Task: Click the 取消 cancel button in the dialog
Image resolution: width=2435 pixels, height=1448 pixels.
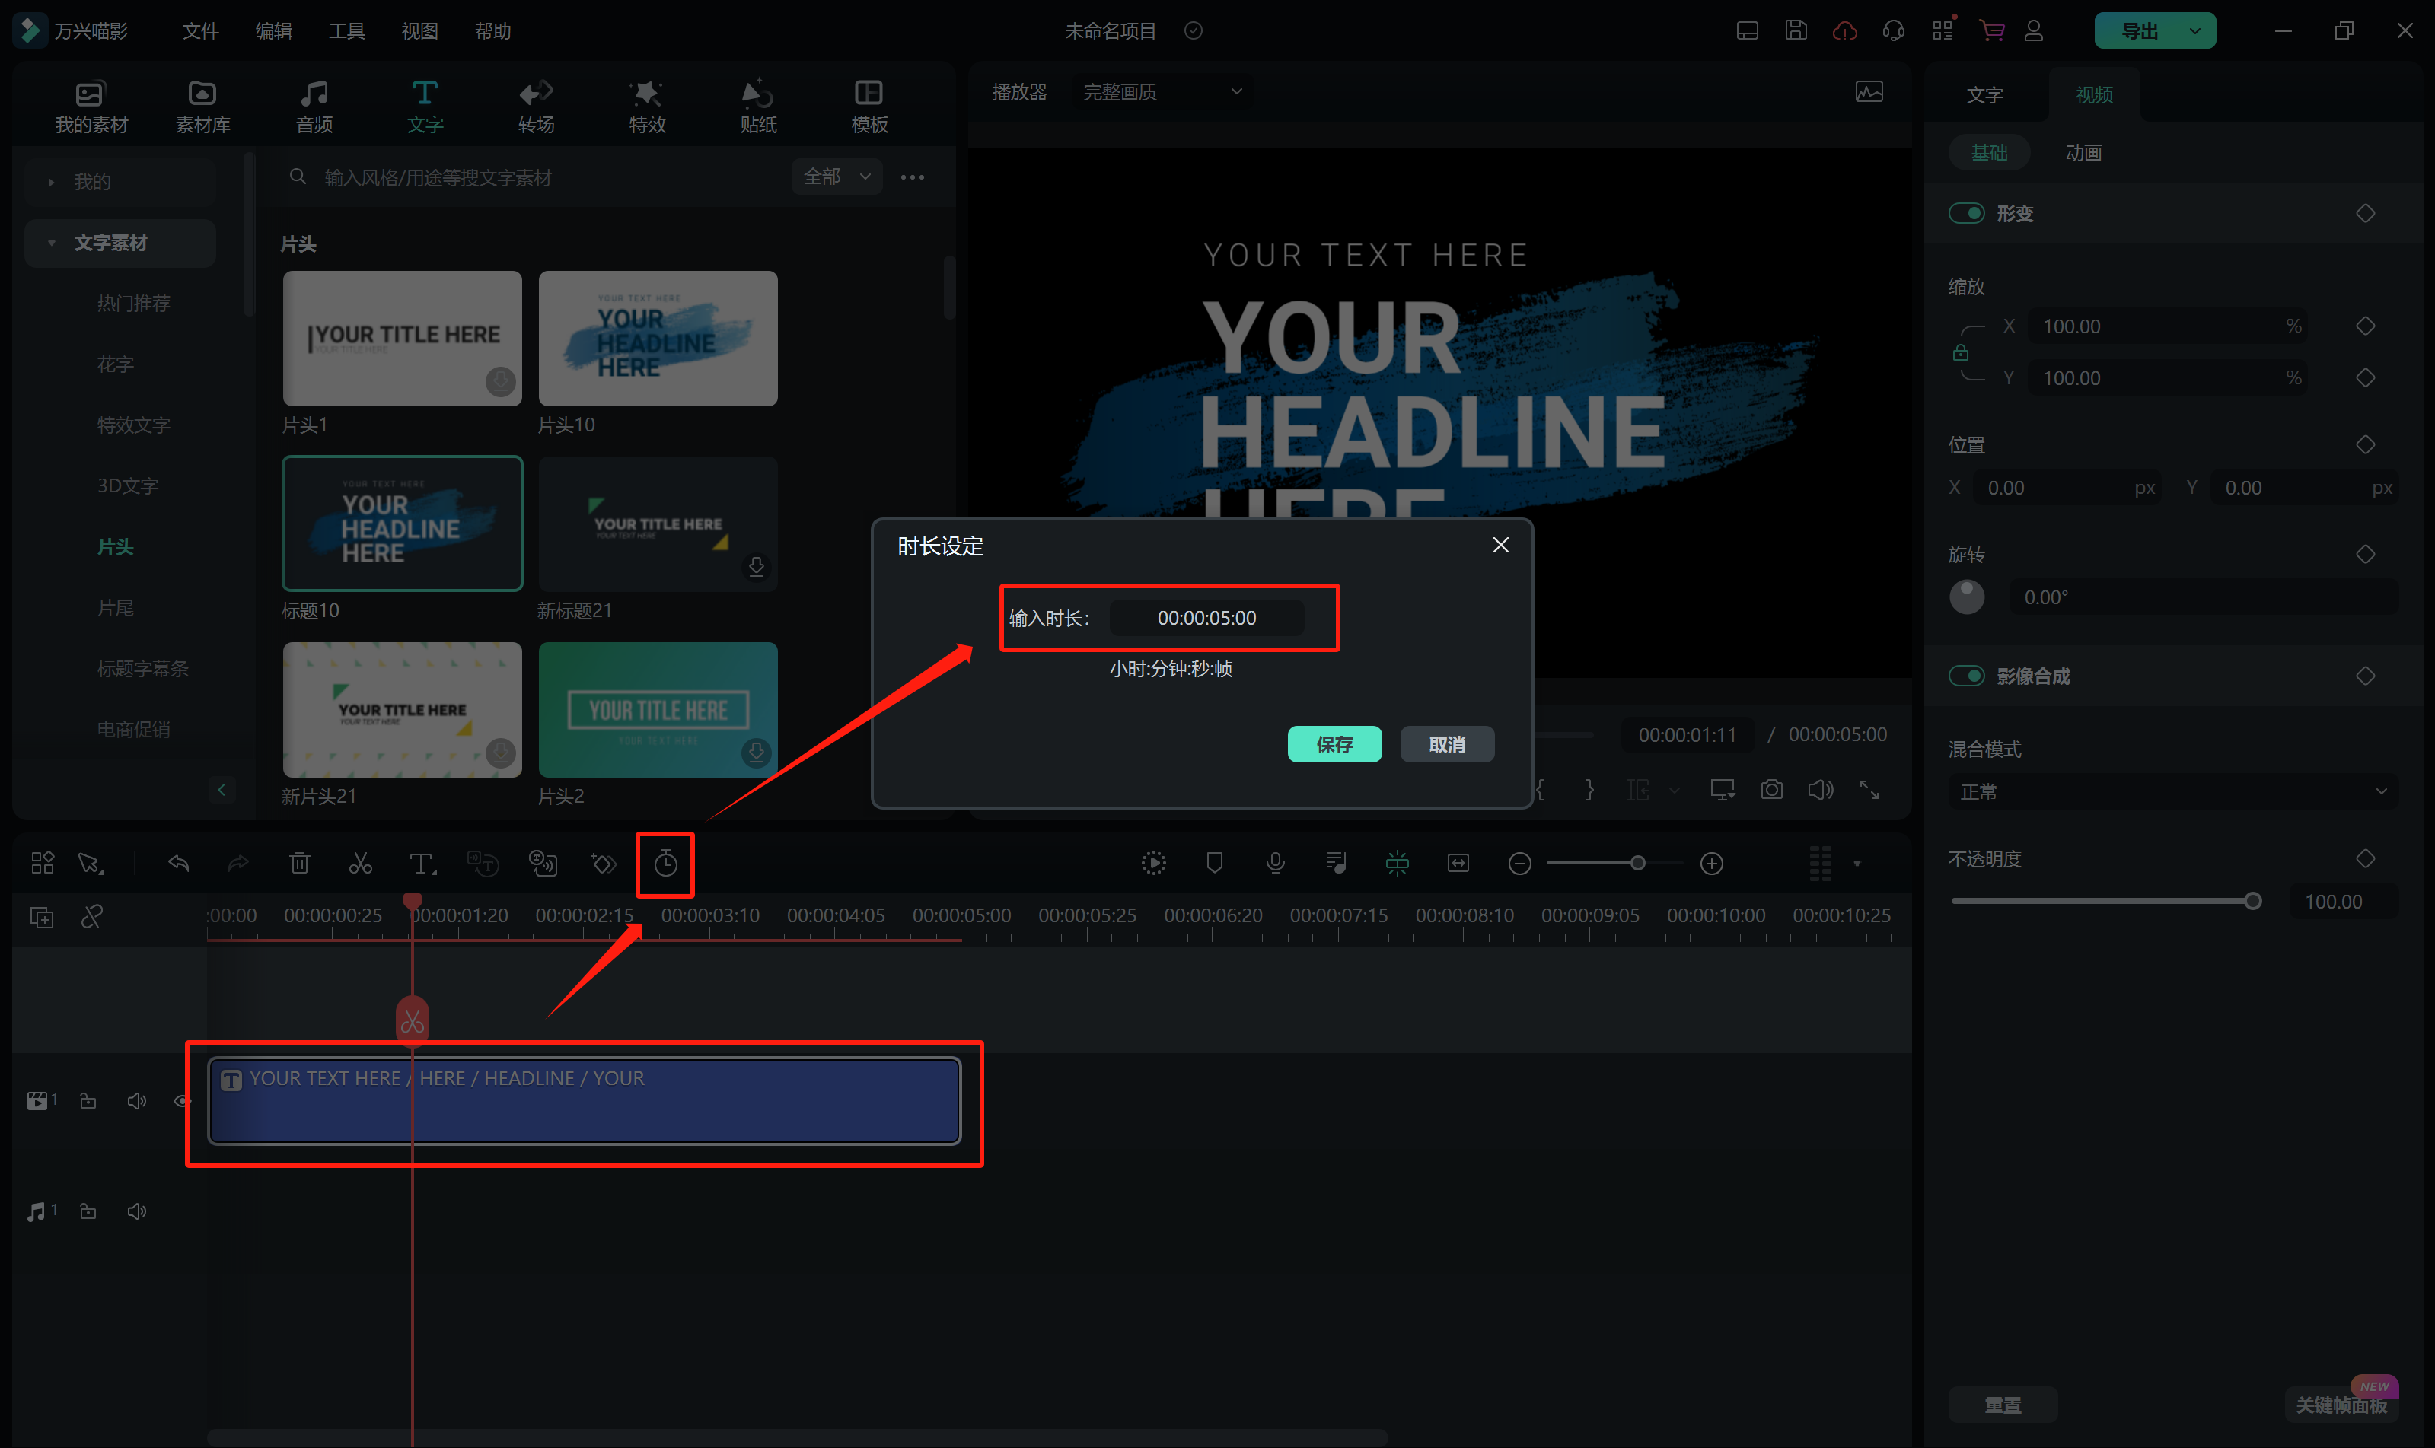Action: click(x=1446, y=744)
